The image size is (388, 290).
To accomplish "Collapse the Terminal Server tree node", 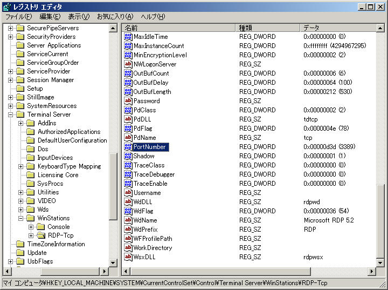I will 10,114.
